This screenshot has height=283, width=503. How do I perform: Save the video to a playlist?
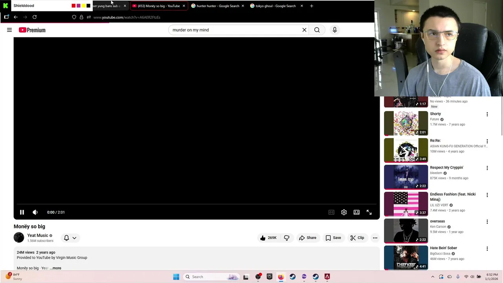[333, 238]
